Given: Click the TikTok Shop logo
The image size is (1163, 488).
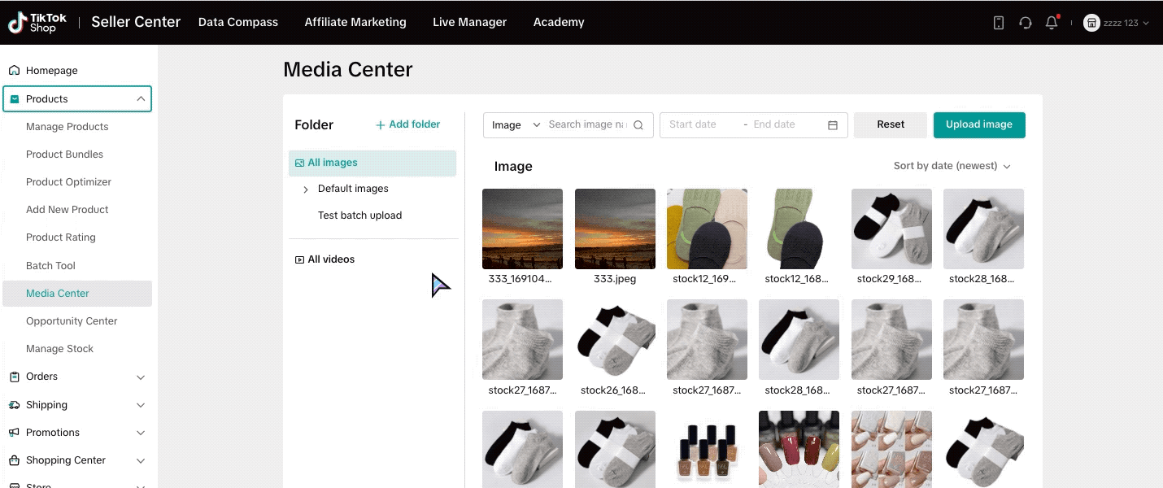Looking at the screenshot, I should 37,23.
